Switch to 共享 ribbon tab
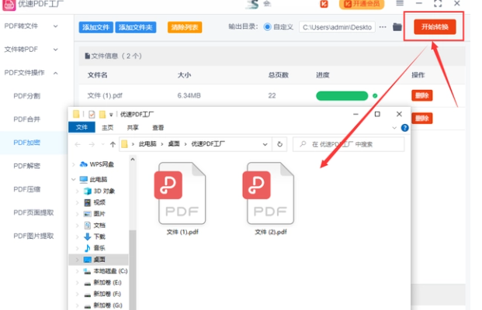 (133, 127)
